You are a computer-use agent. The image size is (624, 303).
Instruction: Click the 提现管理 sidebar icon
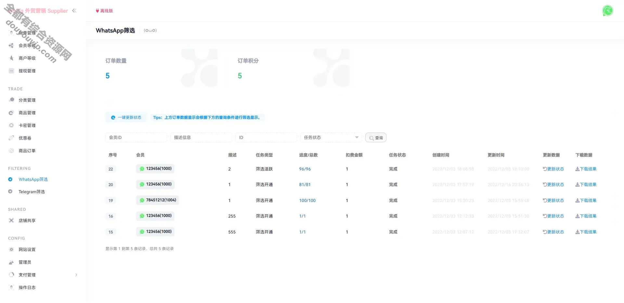pyautogui.click(x=11, y=71)
